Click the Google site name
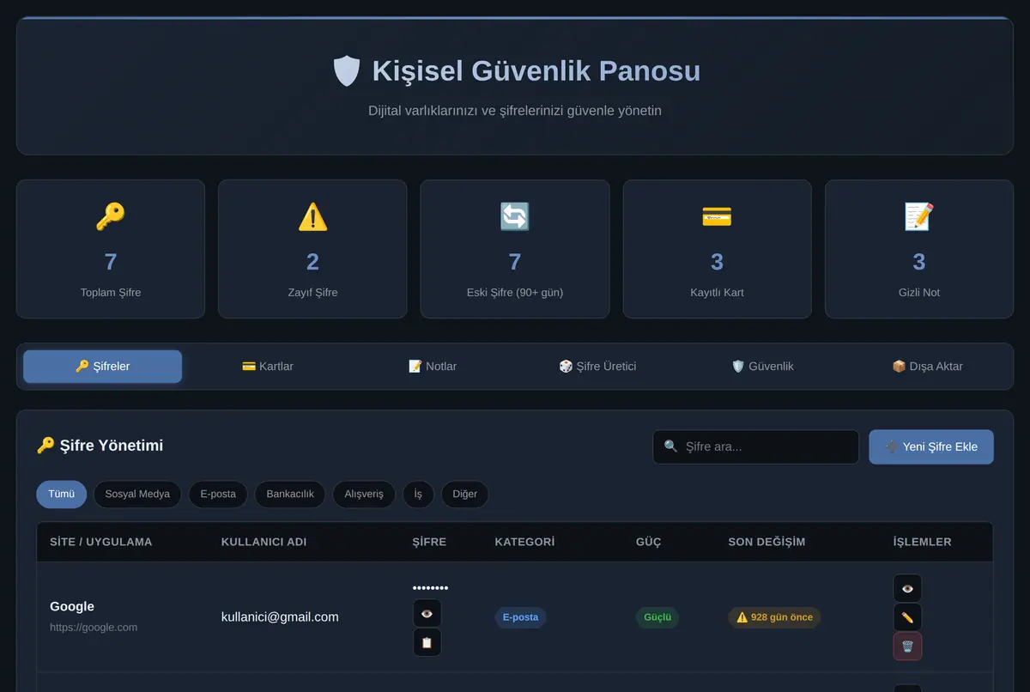The width and height of the screenshot is (1030, 692). point(72,606)
